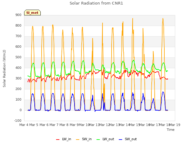Click the SW_in legend entry
Viewport: 193px width, 145px height.
(84, 139)
